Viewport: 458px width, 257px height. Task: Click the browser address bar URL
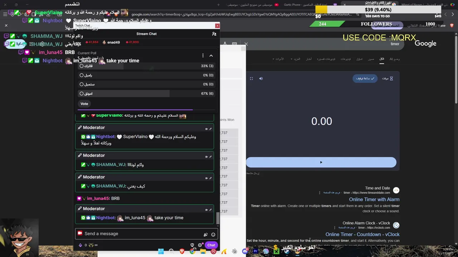[x=242, y=15]
